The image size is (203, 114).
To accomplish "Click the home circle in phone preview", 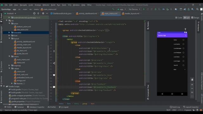I will pos(172,94).
